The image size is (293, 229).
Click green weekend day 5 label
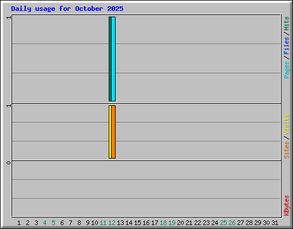(x=53, y=223)
